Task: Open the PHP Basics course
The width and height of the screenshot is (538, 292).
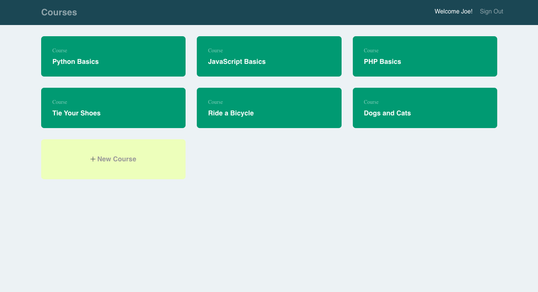Action: coord(425,56)
